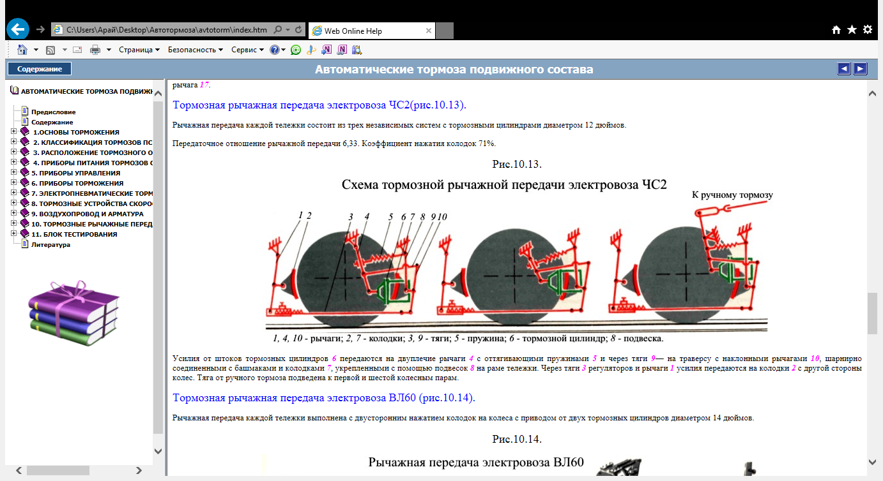The width and height of the screenshot is (883, 481).
Task: Click the Print toolbar icon
Action: pos(95,50)
